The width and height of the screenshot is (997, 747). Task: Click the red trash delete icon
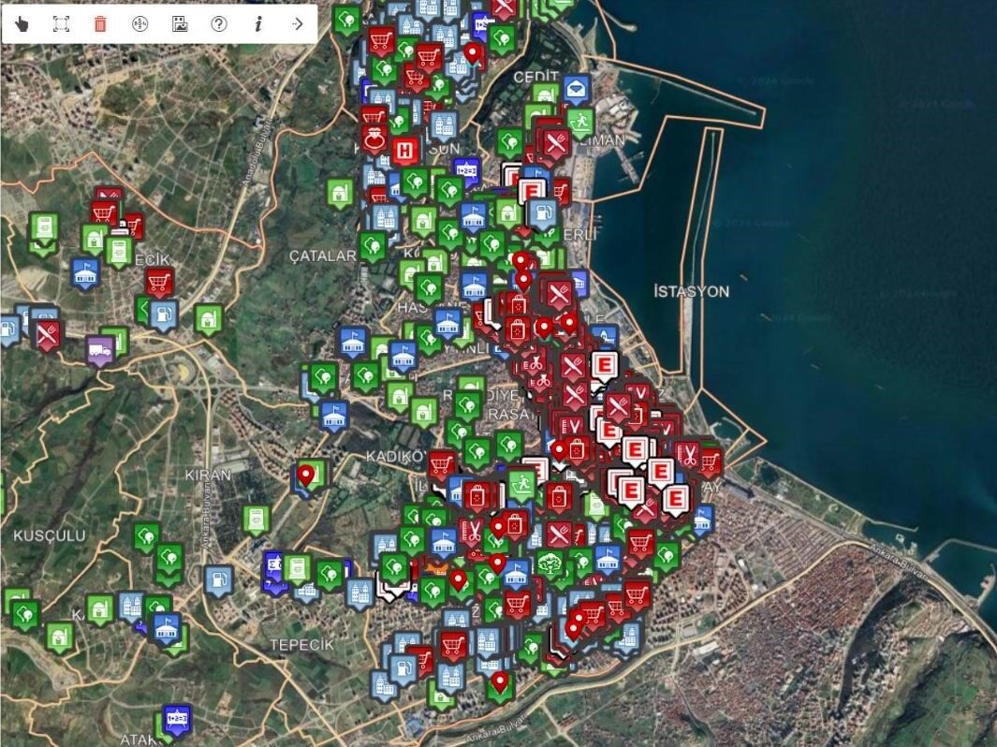(x=100, y=24)
